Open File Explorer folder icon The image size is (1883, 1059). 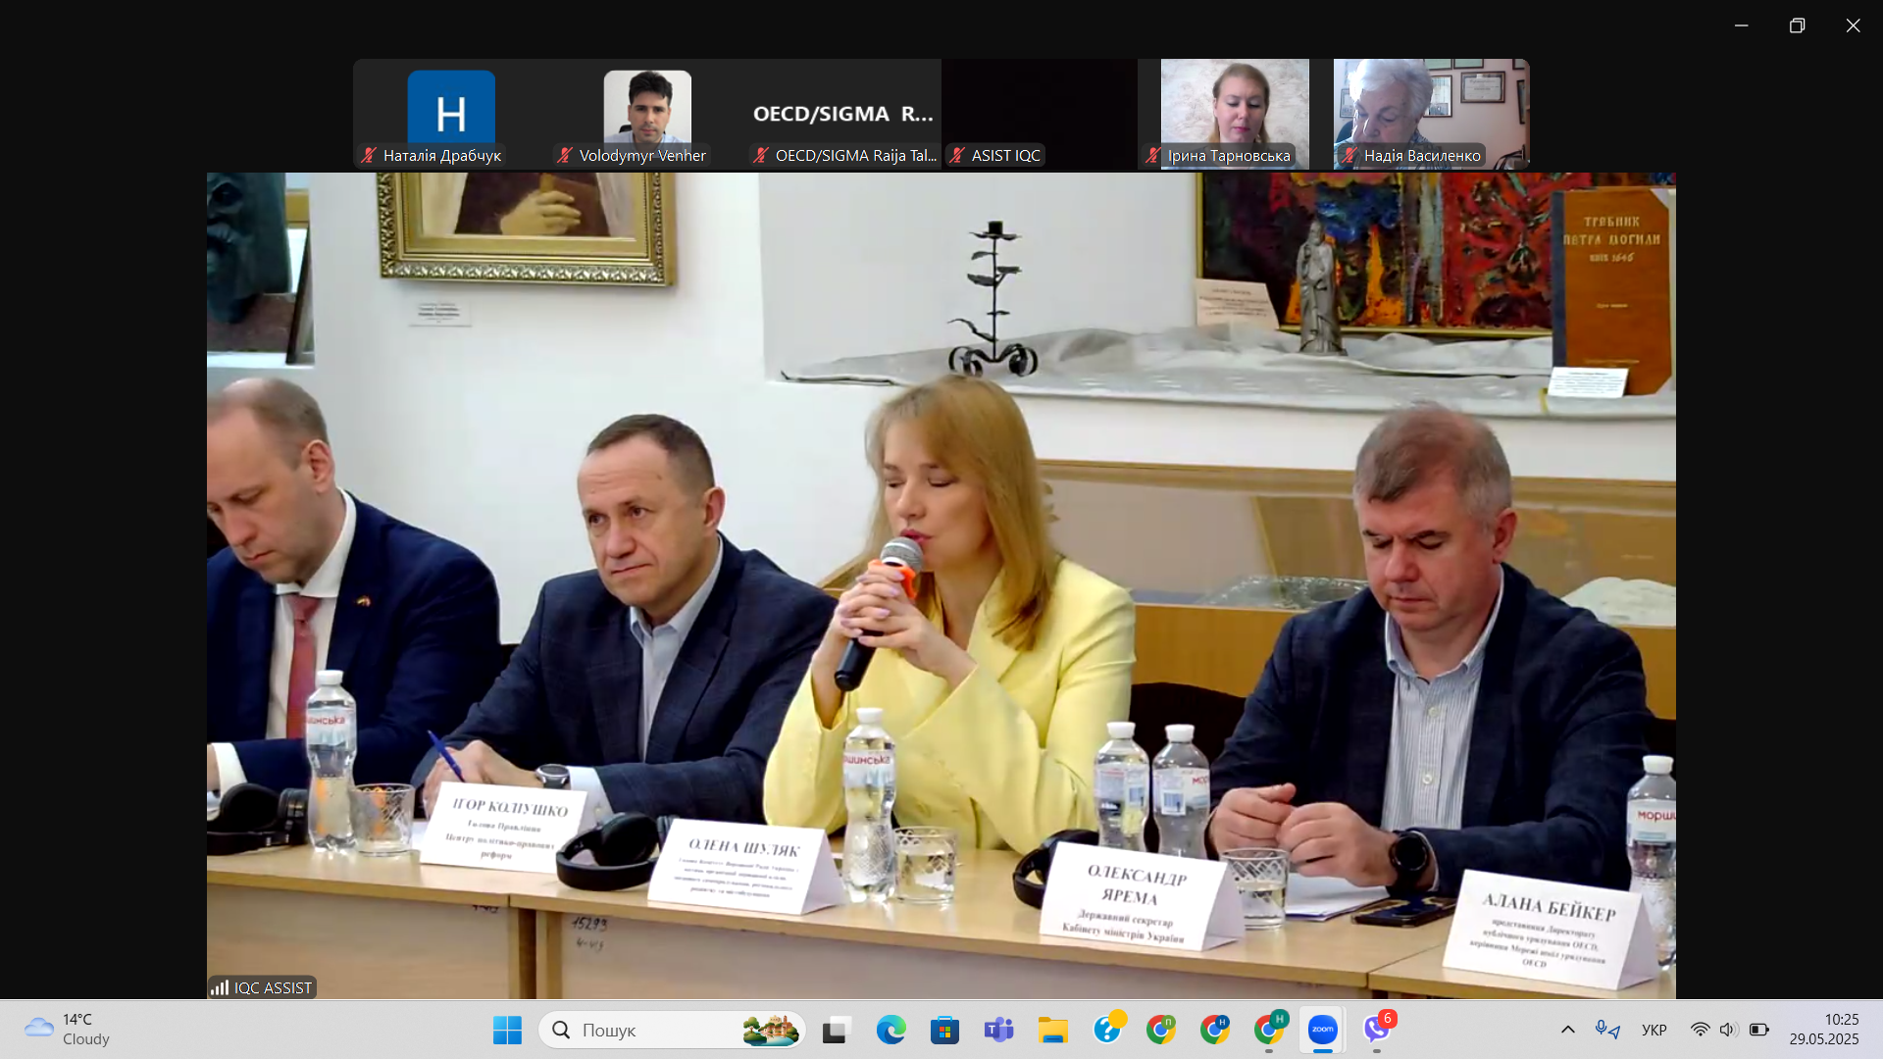click(1052, 1030)
